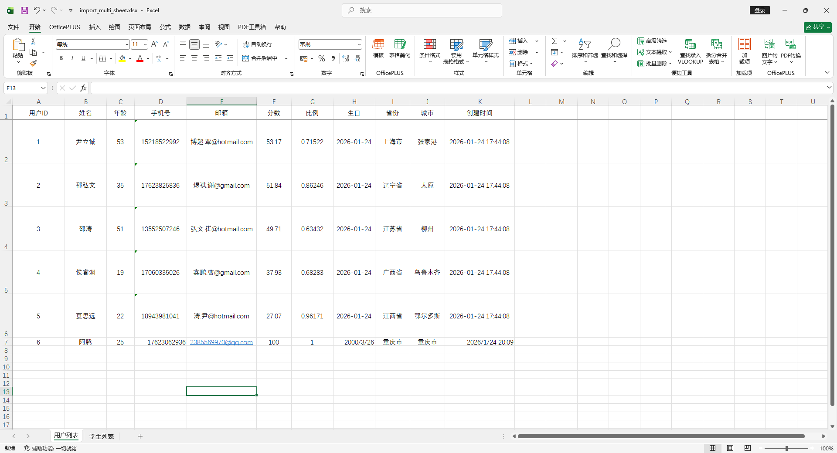The width and height of the screenshot is (837, 453).
Task: Apply the yellow fill color swatch
Action: coord(122,58)
